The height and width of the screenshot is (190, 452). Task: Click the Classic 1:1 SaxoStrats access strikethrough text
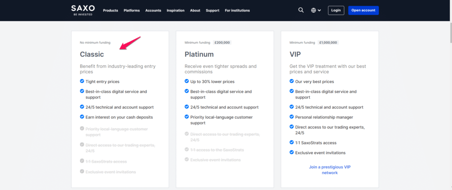click(x=106, y=162)
